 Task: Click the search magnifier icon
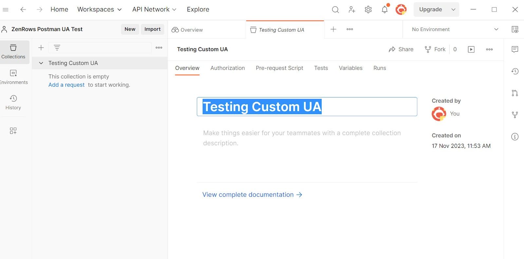click(x=335, y=9)
